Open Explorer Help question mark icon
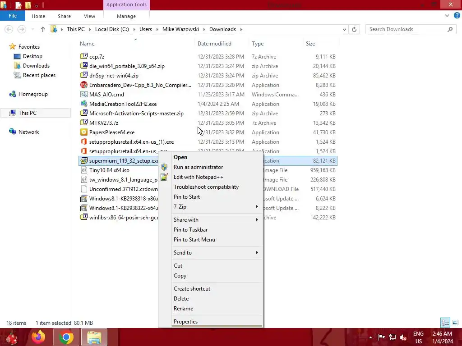The height and width of the screenshot is (346, 462). click(x=457, y=16)
